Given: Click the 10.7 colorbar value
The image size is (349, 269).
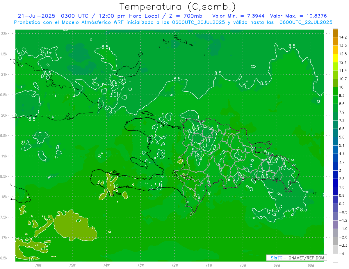Looking at the screenshot, I should click(343, 79).
